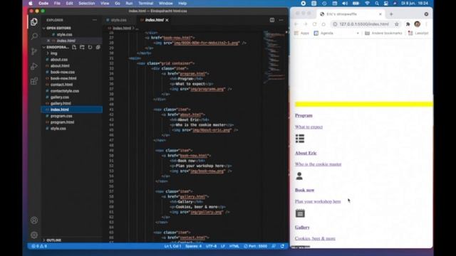Open gallery.html in the explorer
Viewport: 456px width, 256px height.
pos(61,103)
